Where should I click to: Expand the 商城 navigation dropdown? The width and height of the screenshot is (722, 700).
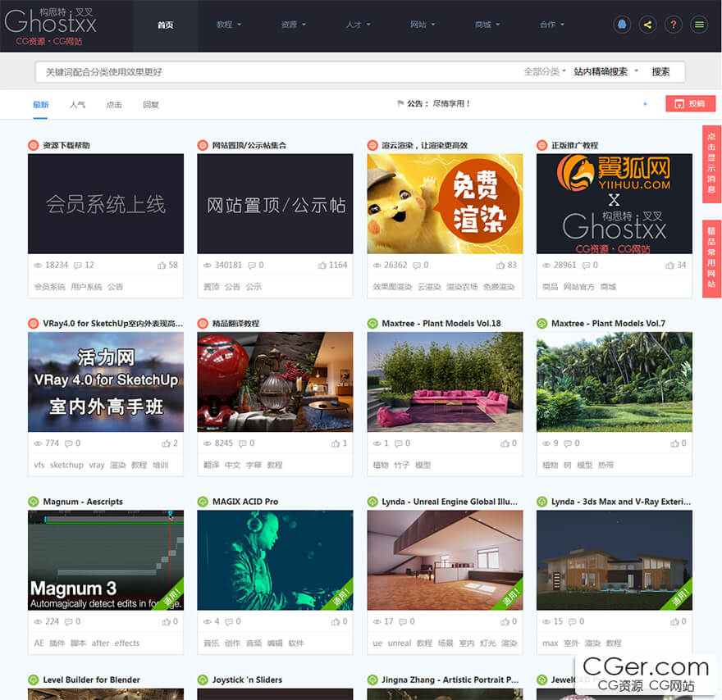pyautogui.click(x=487, y=25)
